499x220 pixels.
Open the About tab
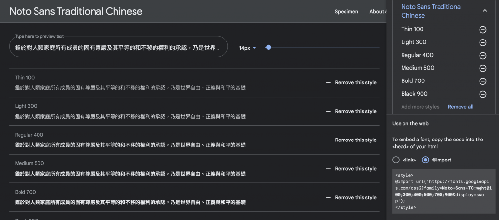[378, 11]
